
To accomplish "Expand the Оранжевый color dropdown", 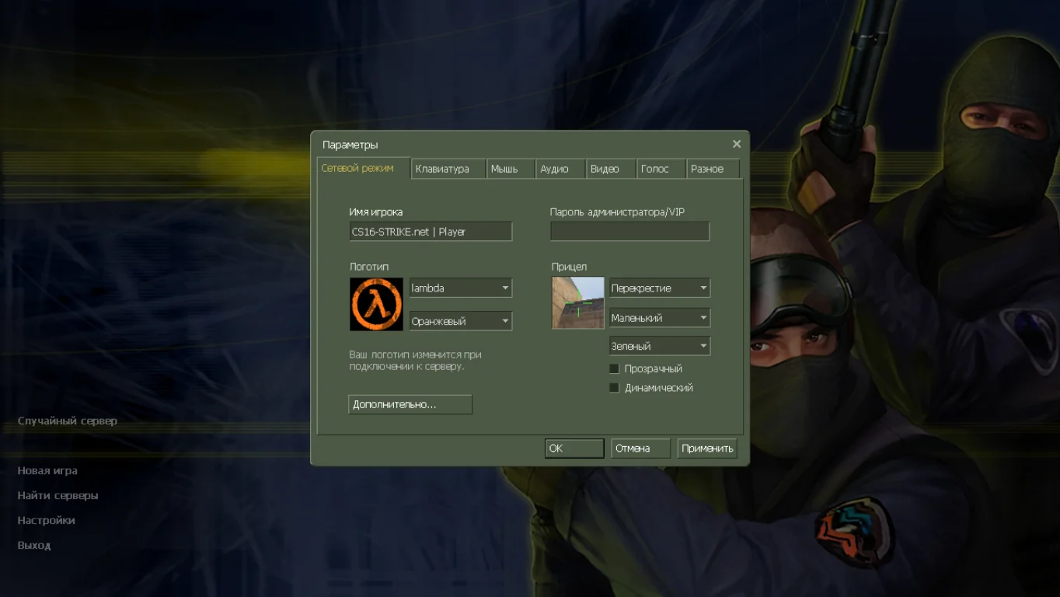I will tap(460, 321).
